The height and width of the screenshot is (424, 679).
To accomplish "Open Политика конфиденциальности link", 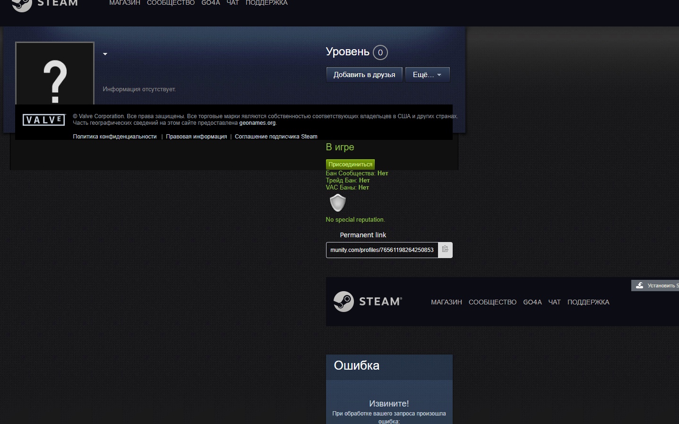I will click(x=115, y=137).
